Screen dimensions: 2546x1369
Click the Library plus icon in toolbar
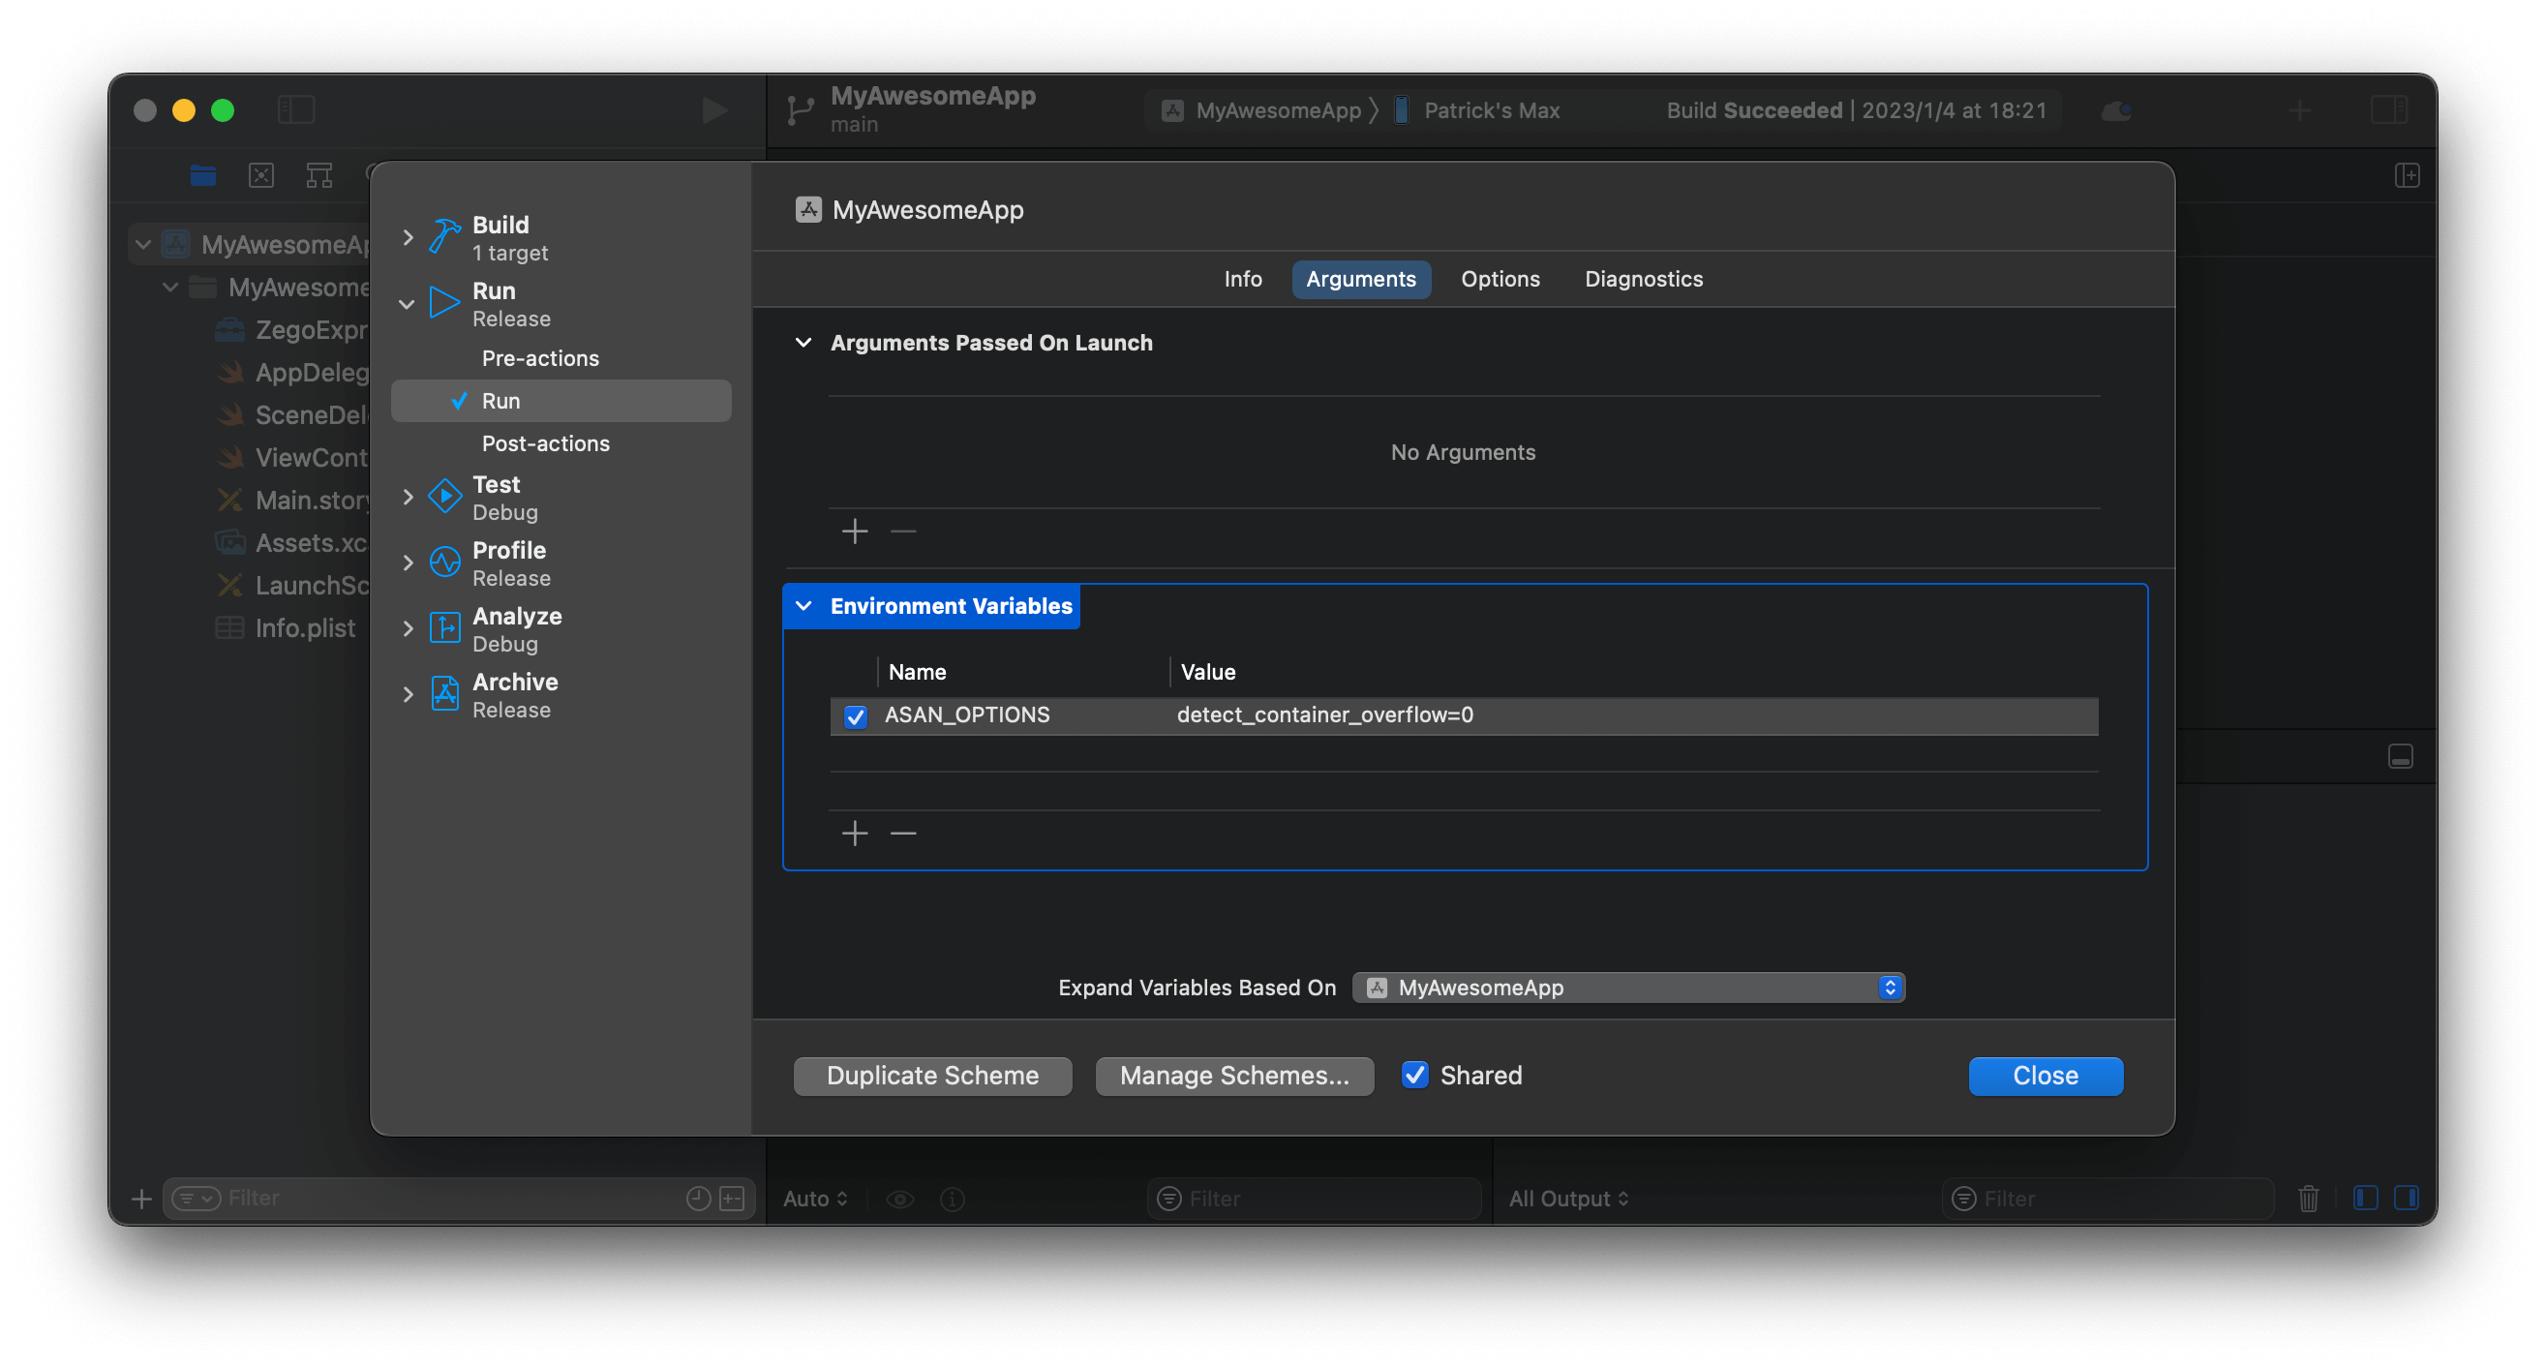coord(2300,109)
